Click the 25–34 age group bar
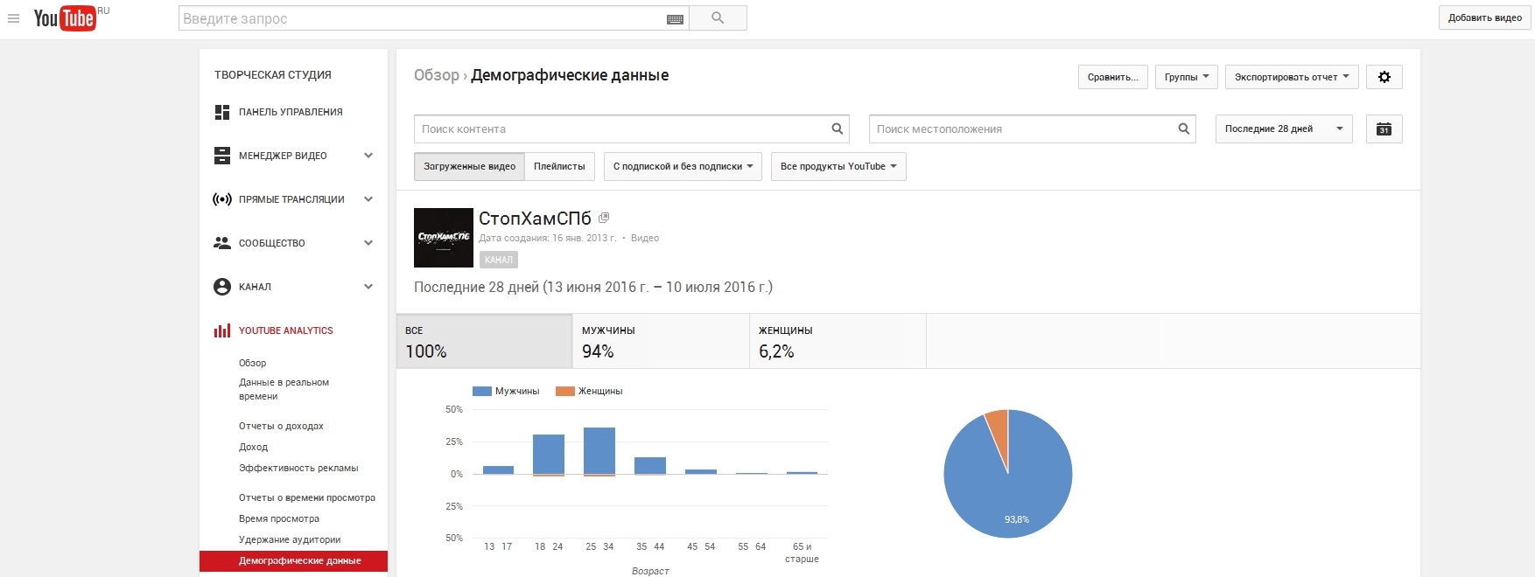The width and height of the screenshot is (1535, 577). [599, 451]
